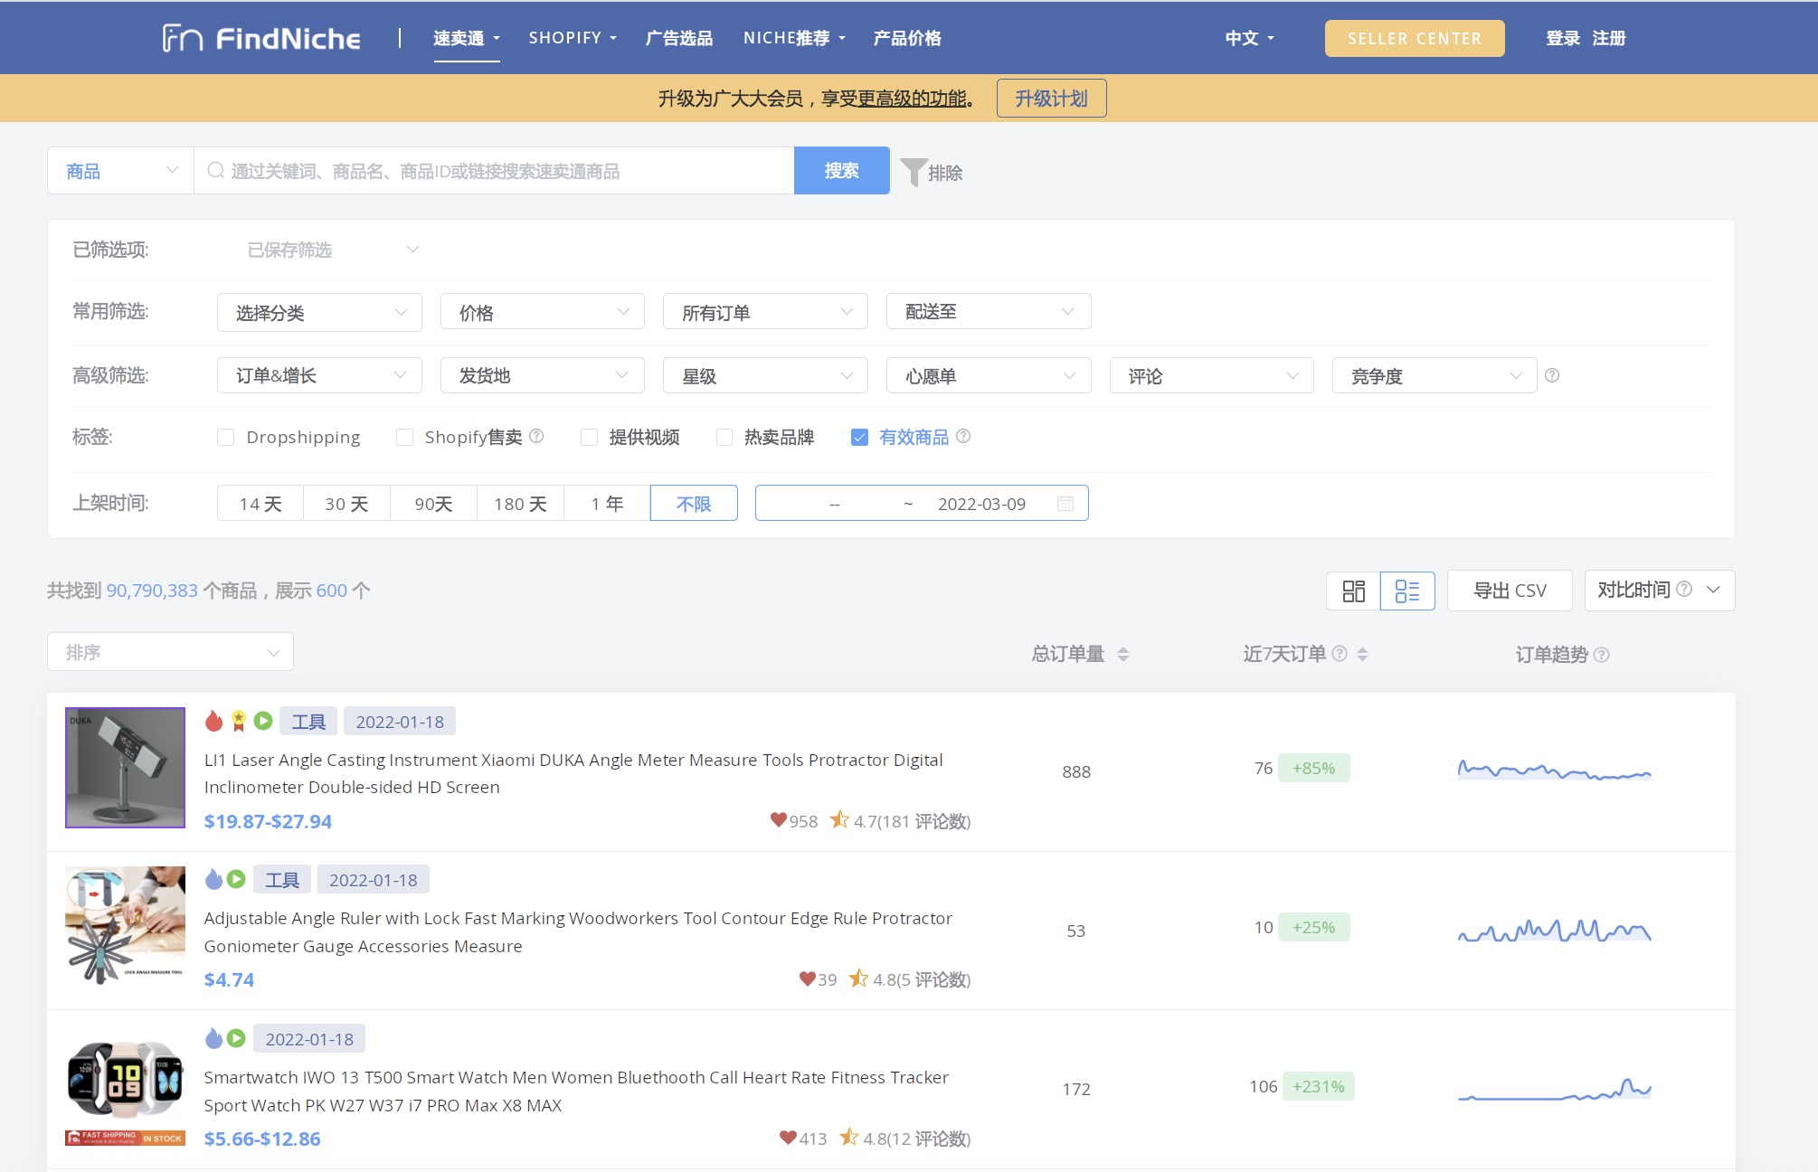The width and height of the screenshot is (1818, 1172).
Task: Enable the Dropshipping checkbox
Action: (x=226, y=438)
